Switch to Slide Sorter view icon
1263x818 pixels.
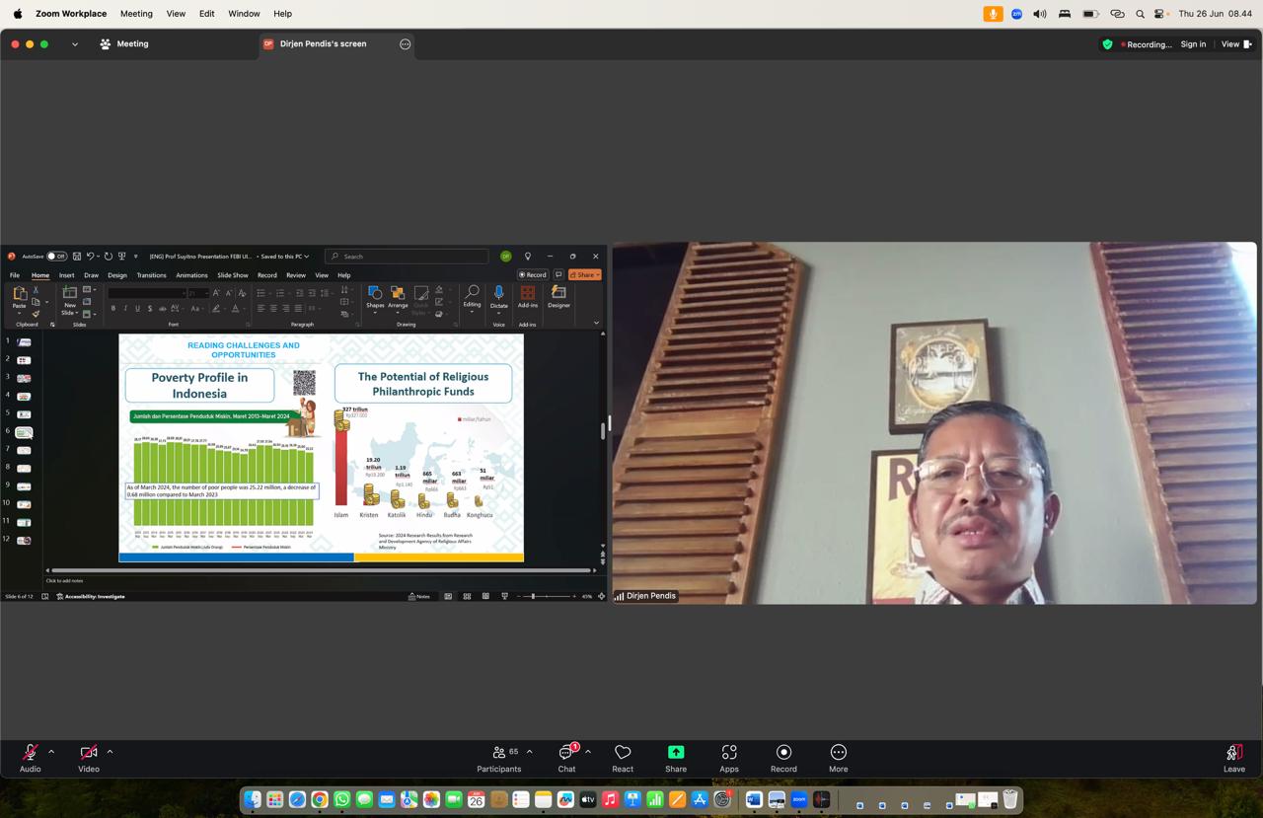(467, 596)
